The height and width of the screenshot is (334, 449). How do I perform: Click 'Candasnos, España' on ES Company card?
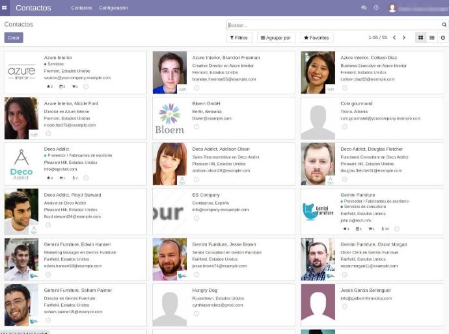(210, 203)
